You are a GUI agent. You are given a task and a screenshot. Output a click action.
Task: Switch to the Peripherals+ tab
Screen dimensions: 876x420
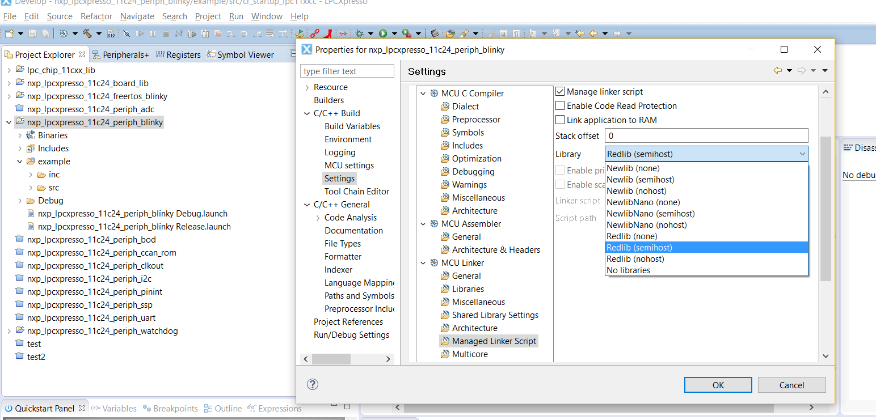pos(120,54)
